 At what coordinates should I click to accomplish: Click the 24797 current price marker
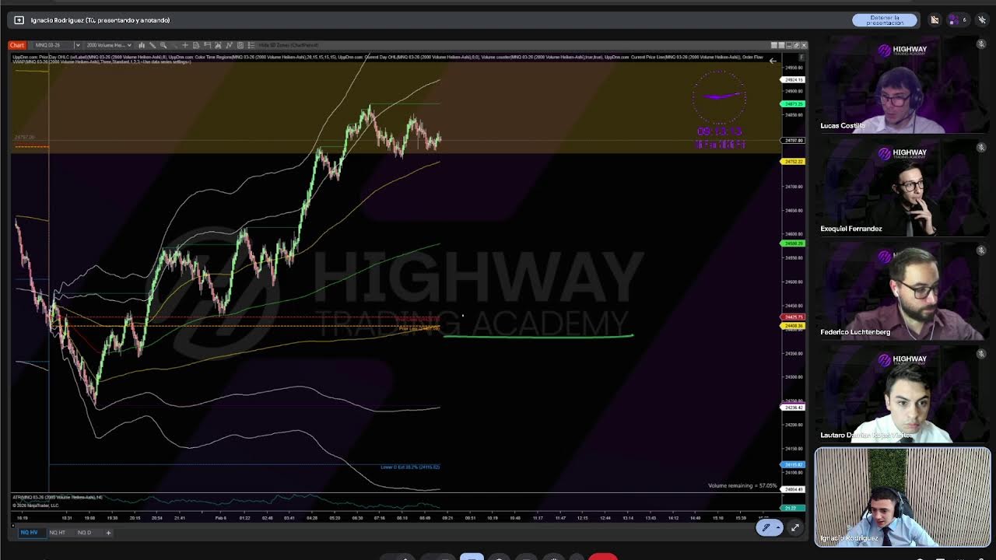(x=794, y=140)
